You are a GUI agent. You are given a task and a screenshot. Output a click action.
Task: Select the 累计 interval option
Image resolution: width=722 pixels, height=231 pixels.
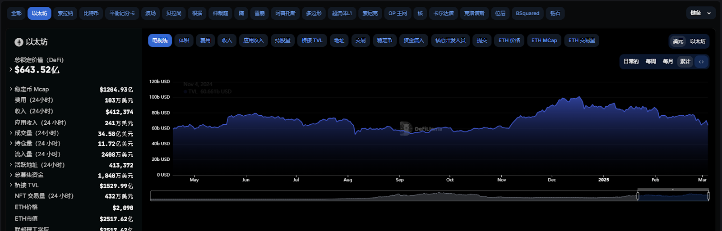point(685,62)
